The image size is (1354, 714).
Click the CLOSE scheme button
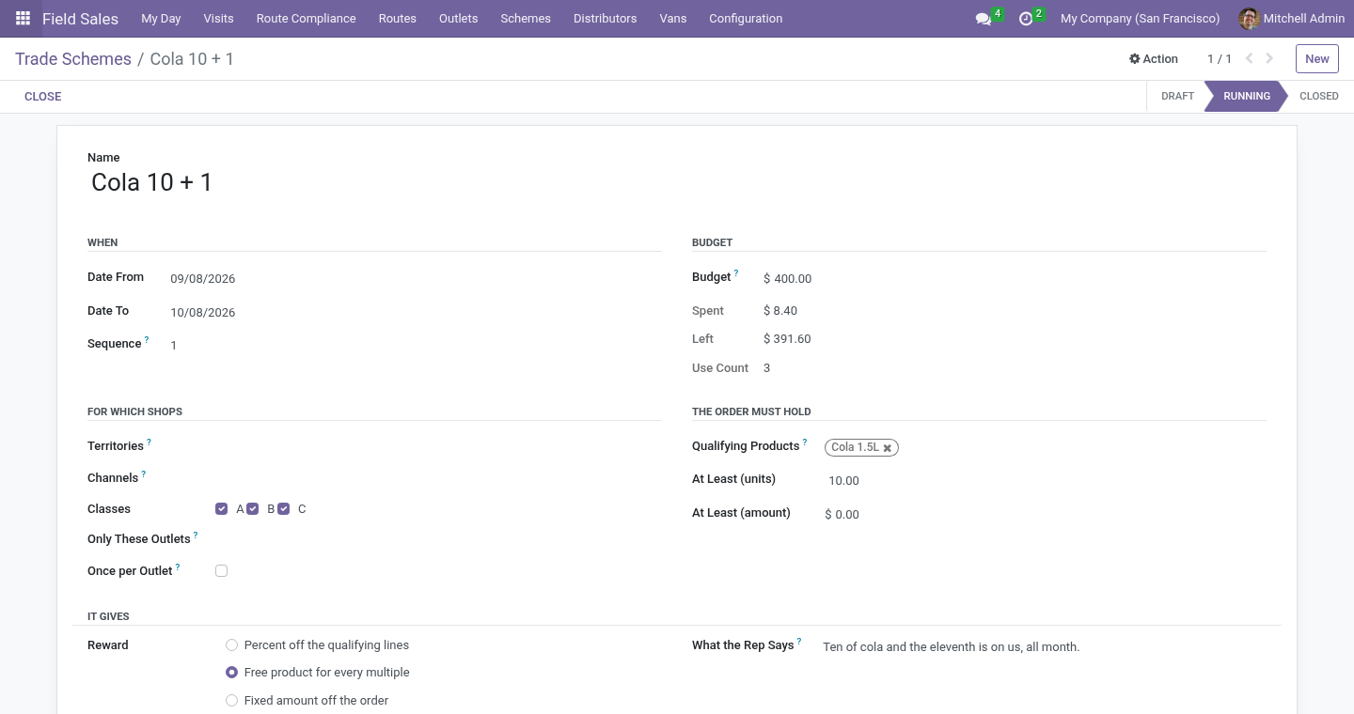[x=43, y=97]
